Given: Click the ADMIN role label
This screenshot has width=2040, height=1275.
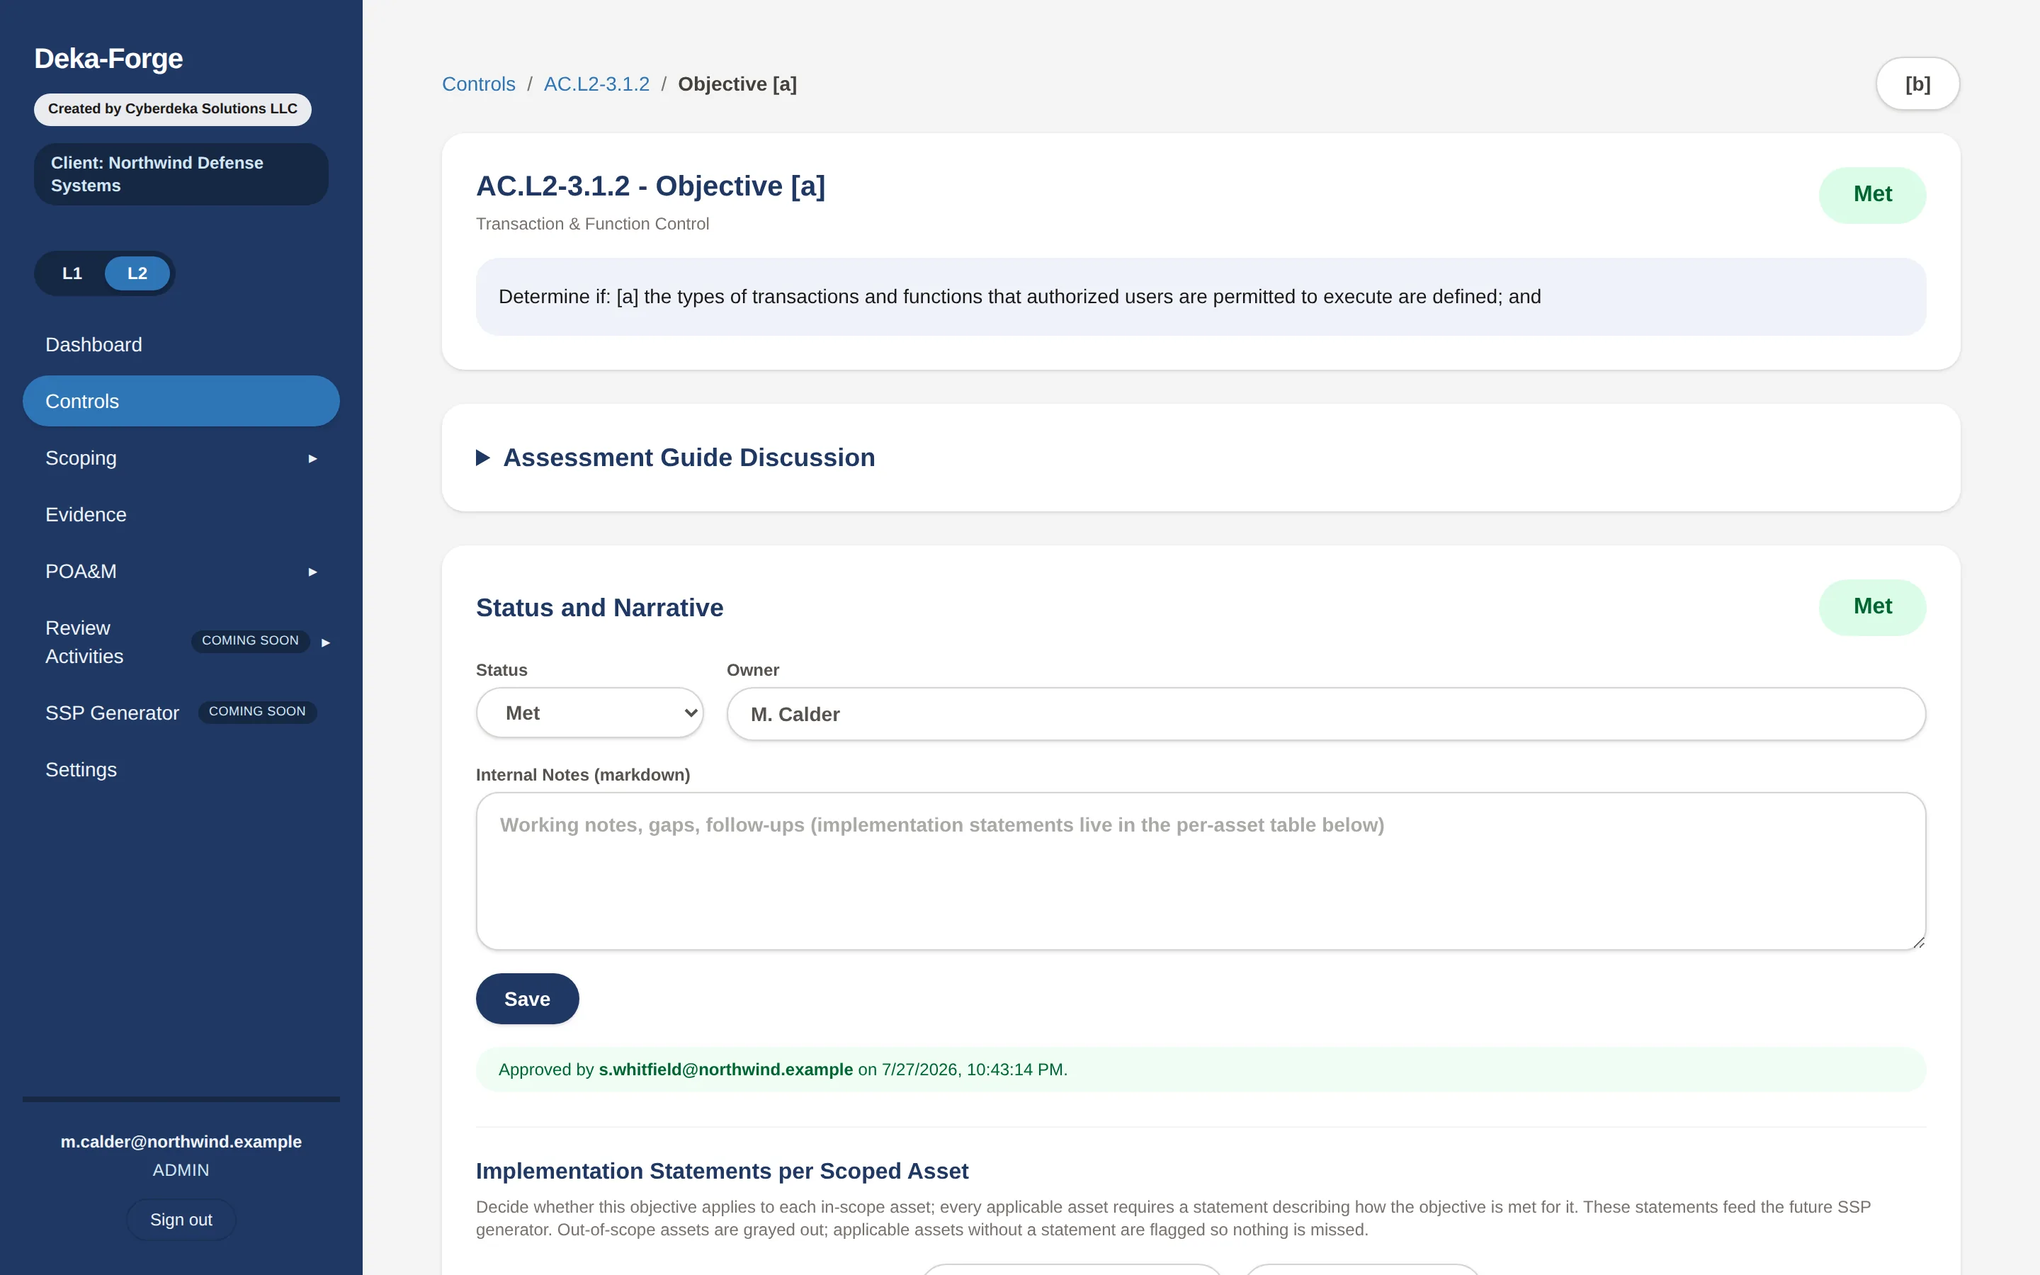Looking at the screenshot, I should (181, 1170).
